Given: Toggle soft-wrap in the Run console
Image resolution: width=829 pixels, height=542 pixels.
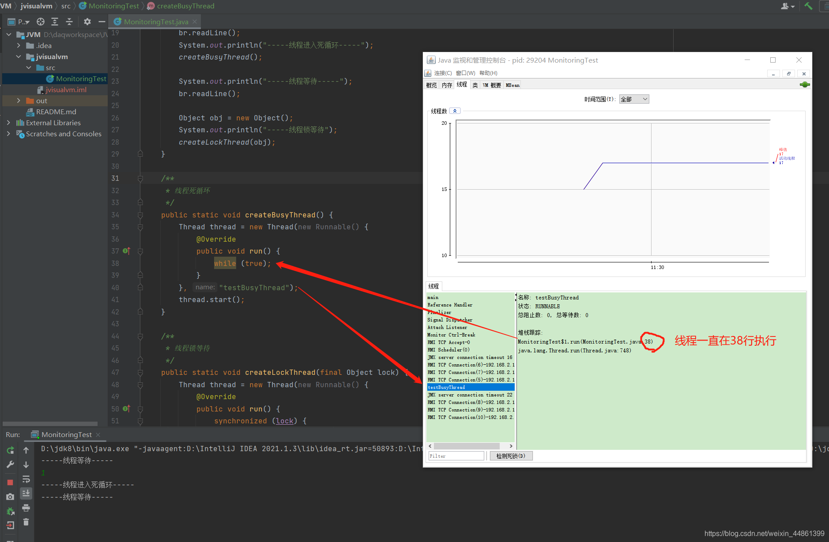Looking at the screenshot, I should pyautogui.click(x=26, y=479).
